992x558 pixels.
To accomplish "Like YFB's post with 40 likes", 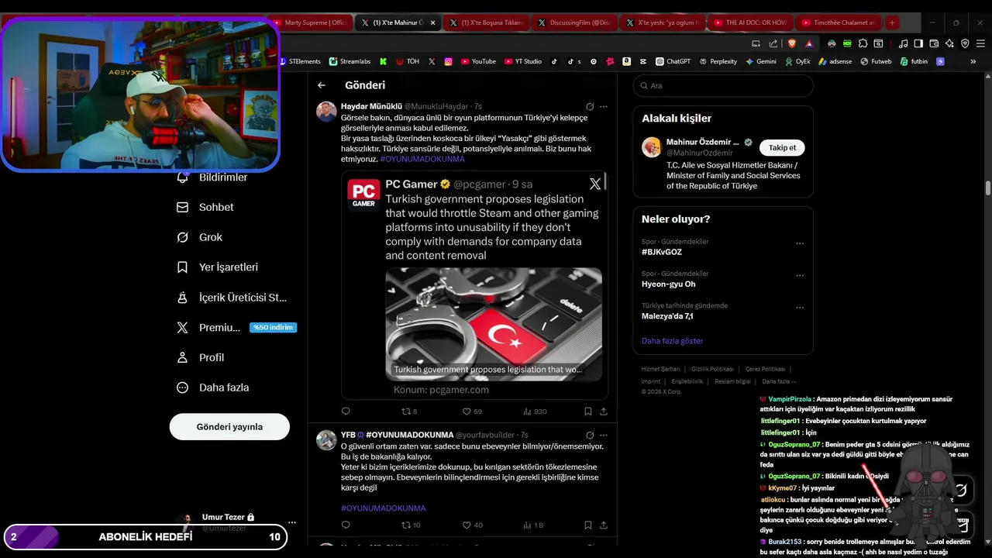I will [472, 525].
